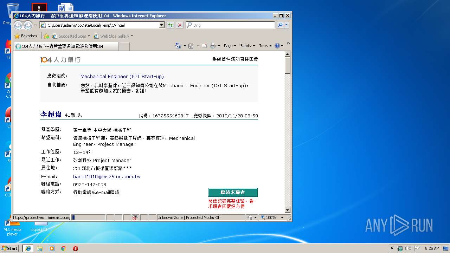
Task: Open the Home button dropdown arrow
Action: pos(185,46)
